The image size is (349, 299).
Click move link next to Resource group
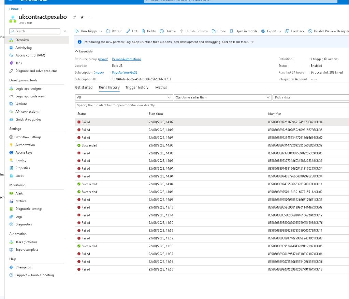click(103, 59)
